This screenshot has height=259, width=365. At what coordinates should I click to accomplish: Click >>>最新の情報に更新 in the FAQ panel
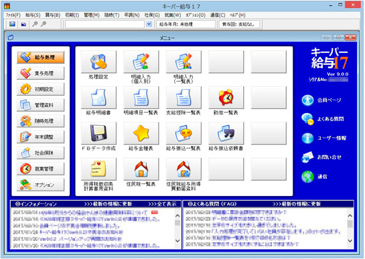click(x=297, y=204)
